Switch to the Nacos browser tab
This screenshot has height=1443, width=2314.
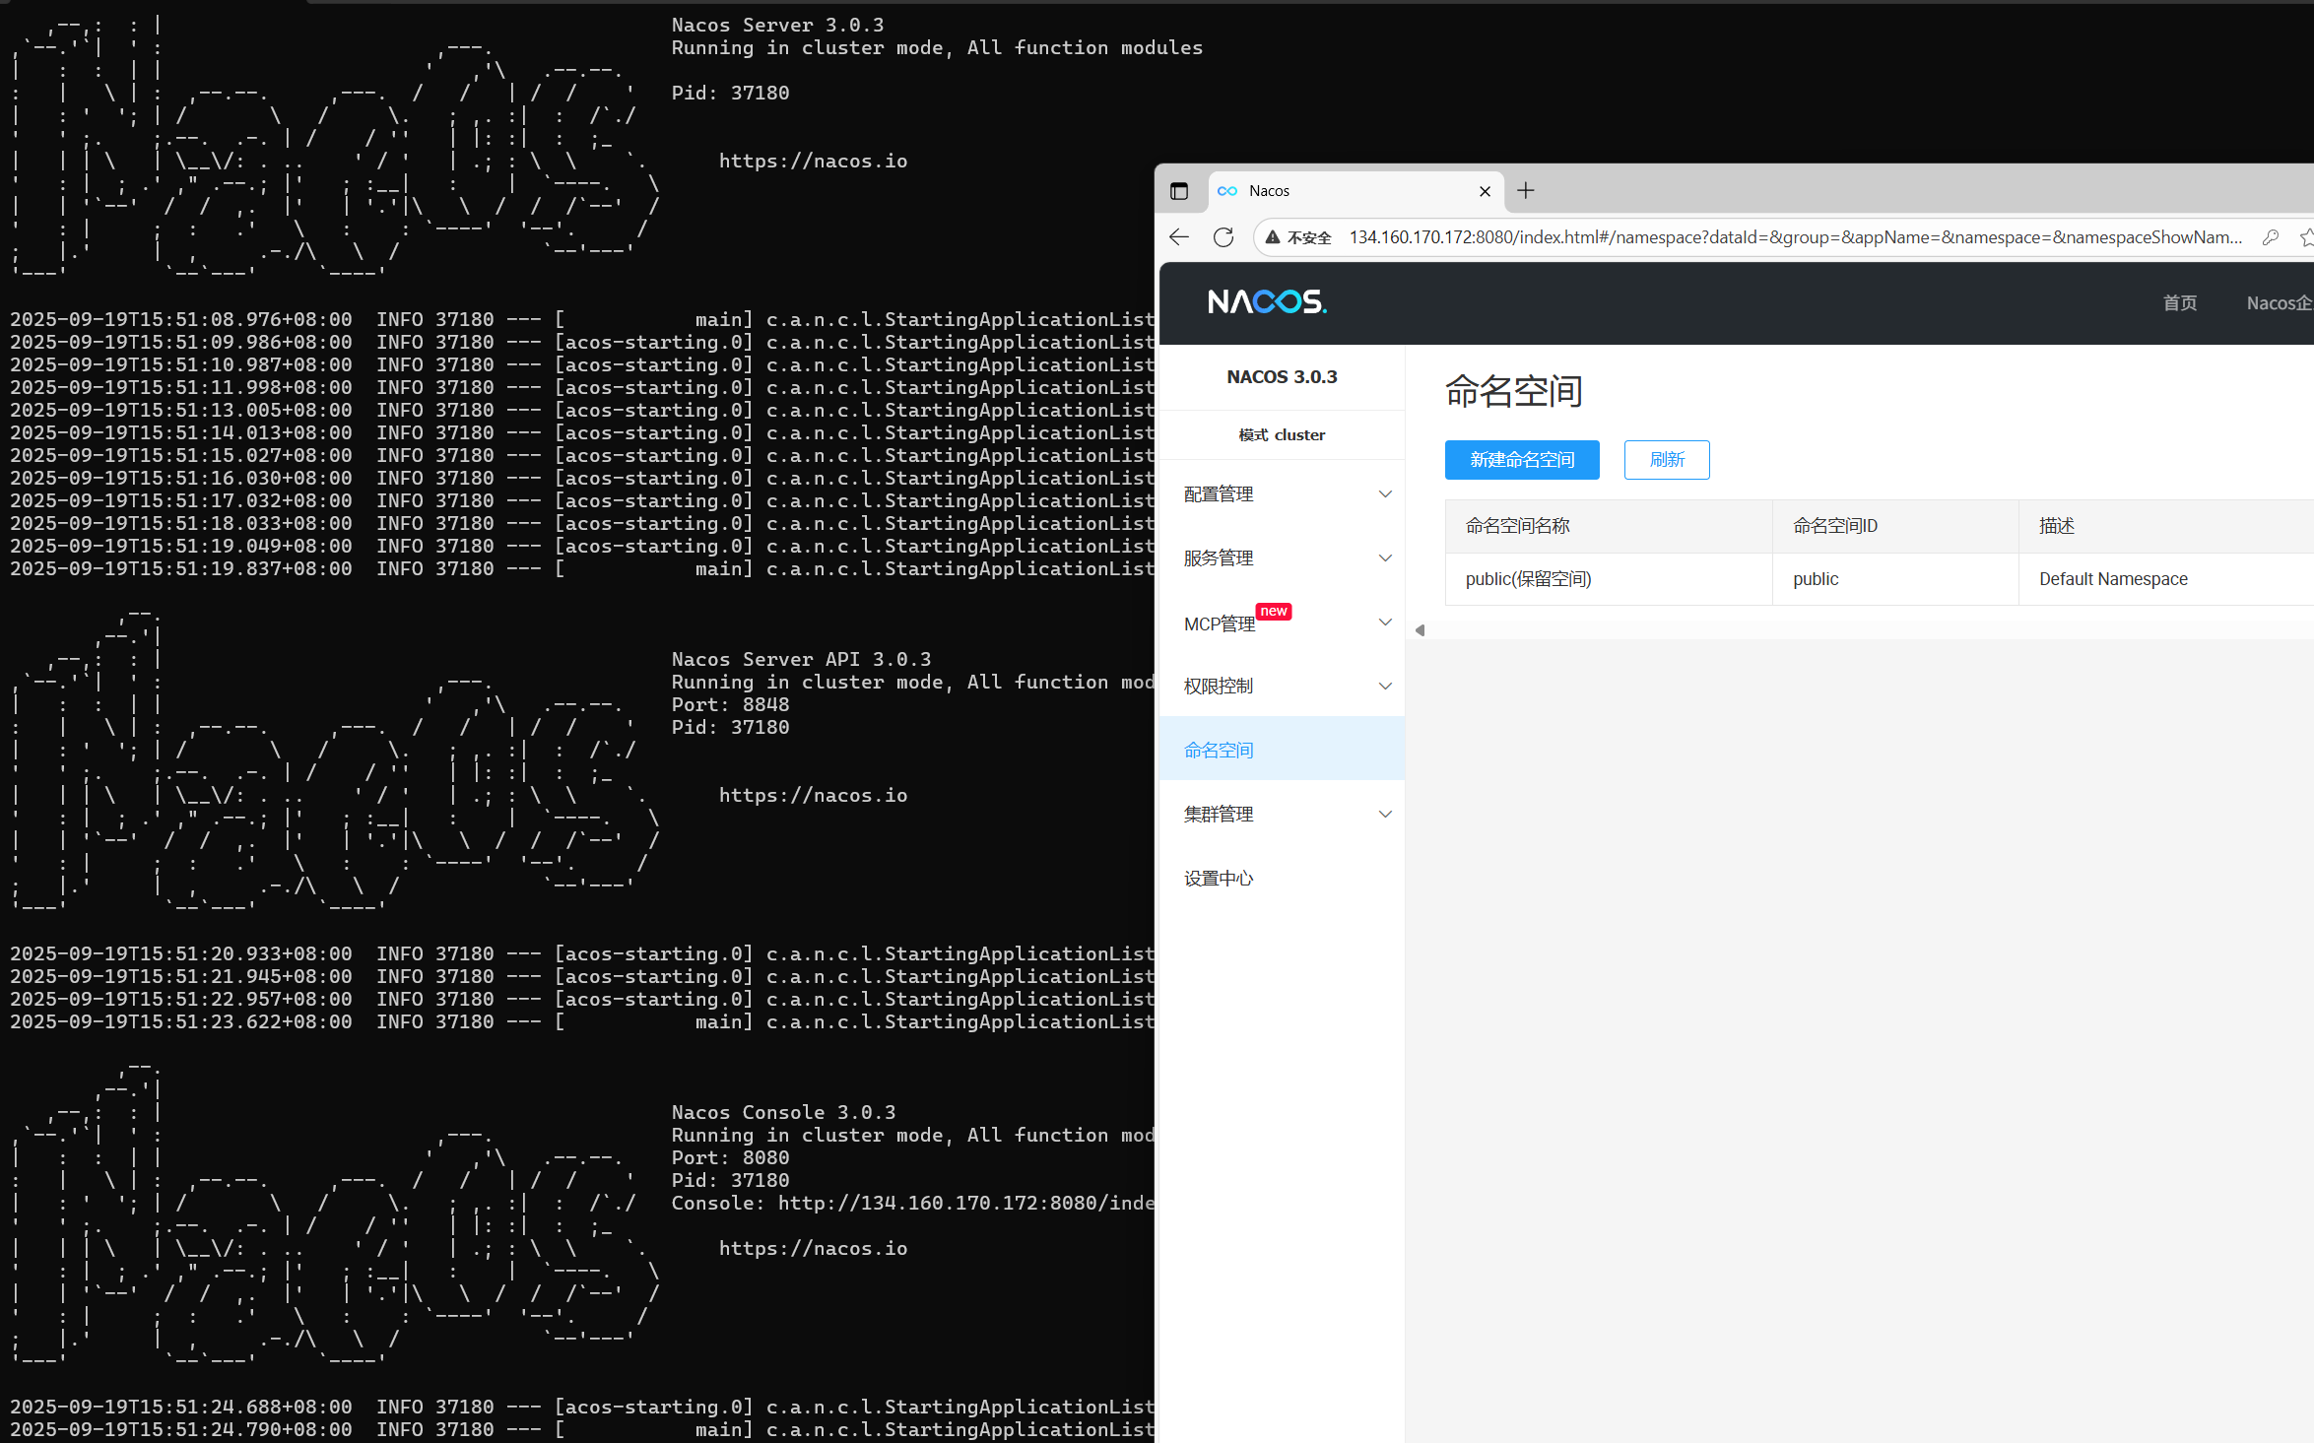point(1355,191)
